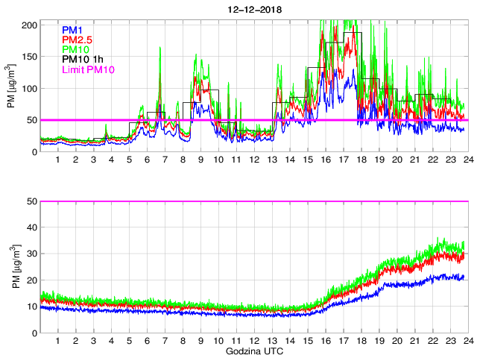477x358 pixels.
Task: Click the PM1 legend label
Action: 73,29
